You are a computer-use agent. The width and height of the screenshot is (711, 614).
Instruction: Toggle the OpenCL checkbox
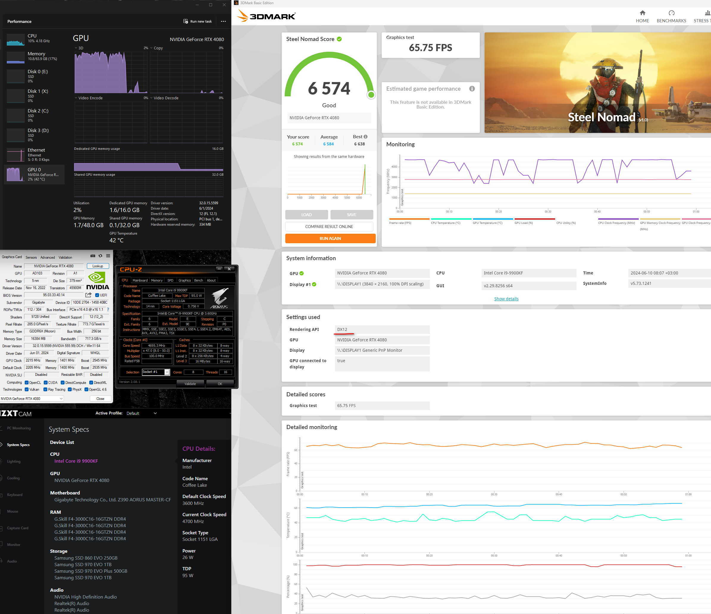[26, 382]
